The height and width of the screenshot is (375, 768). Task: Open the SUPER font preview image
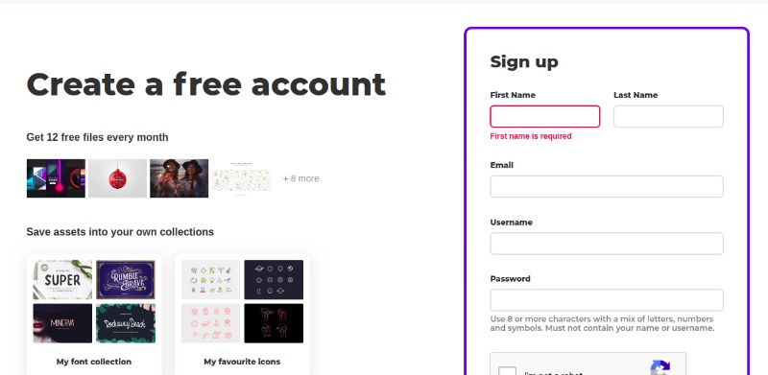pyautogui.click(x=62, y=279)
